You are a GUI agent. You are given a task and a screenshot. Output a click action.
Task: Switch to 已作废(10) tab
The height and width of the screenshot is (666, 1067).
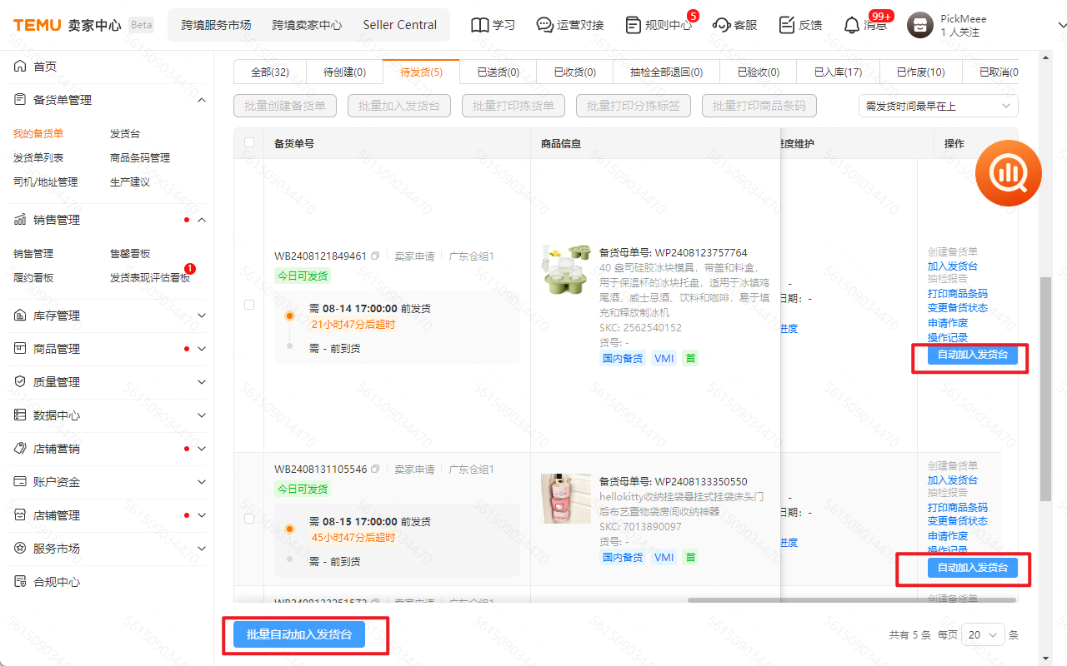(920, 72)
